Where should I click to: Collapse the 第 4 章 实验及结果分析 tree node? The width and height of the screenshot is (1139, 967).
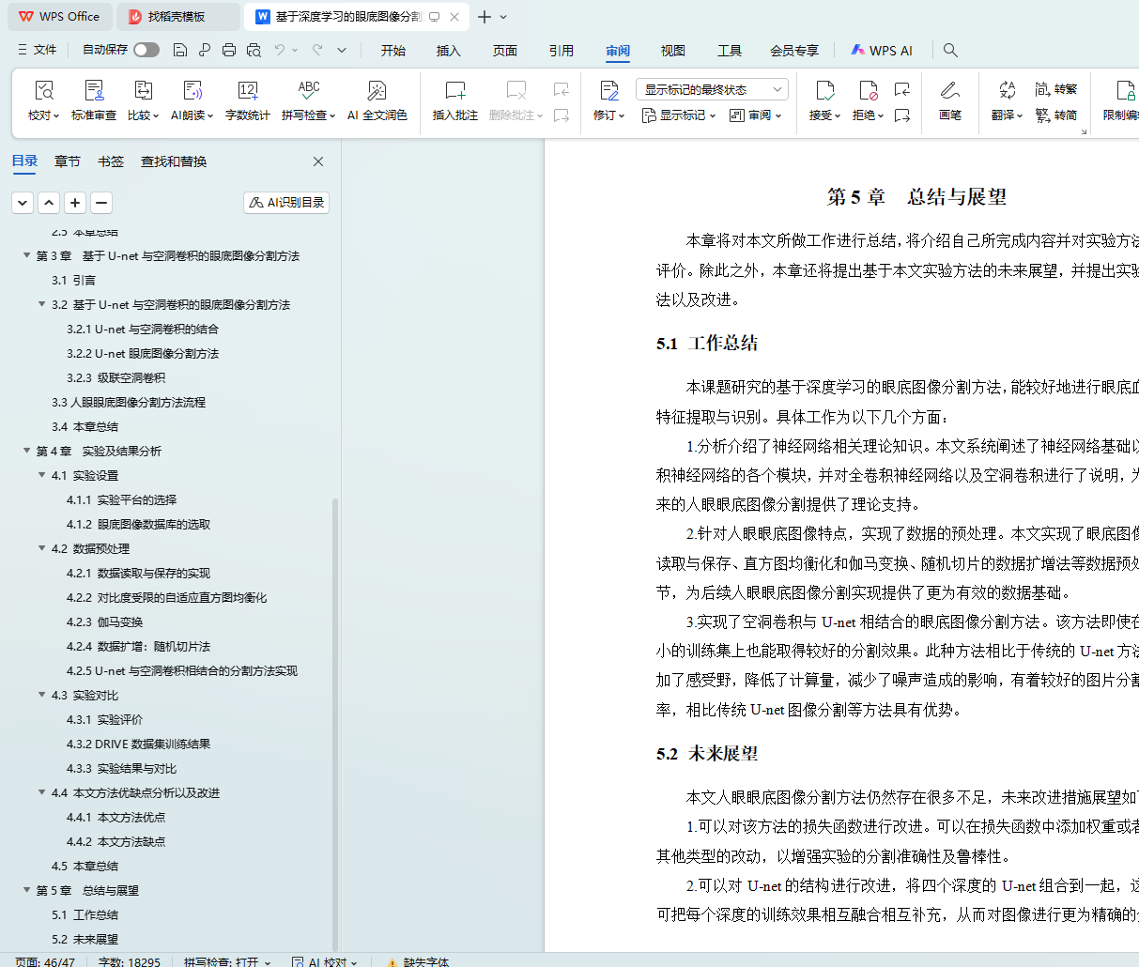coord(27,451)
